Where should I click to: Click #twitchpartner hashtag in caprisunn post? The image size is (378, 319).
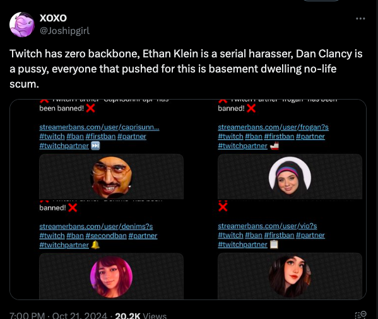click(64, 146)
